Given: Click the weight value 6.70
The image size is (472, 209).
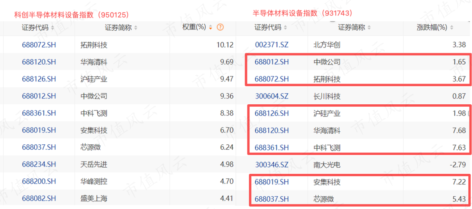Looking at the screenshot, I should pos(227,130).
